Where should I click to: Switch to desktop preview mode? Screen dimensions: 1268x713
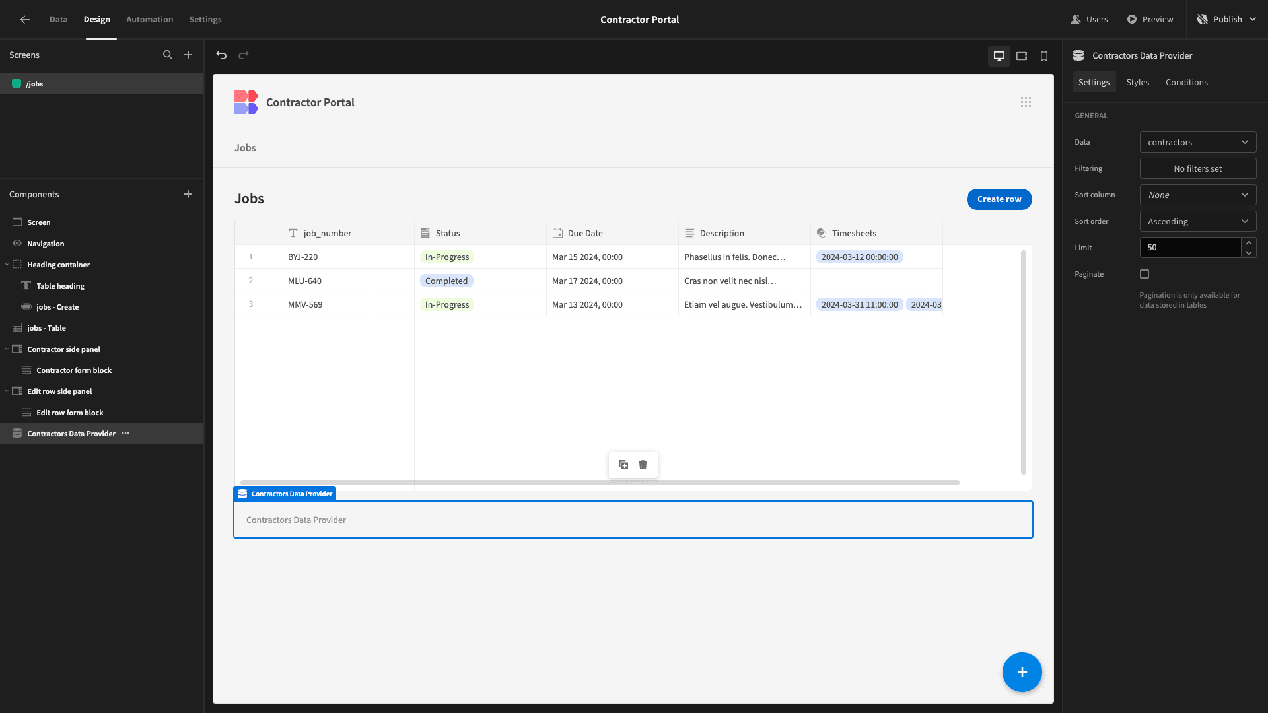click(x=999, y=56)
